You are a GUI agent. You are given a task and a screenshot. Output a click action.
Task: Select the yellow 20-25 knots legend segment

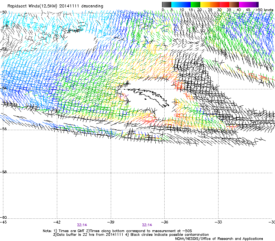coord(205,4)
